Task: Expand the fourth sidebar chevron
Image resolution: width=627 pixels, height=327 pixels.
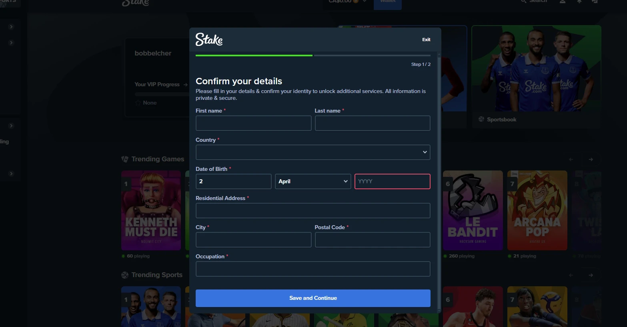Action: 11,174
